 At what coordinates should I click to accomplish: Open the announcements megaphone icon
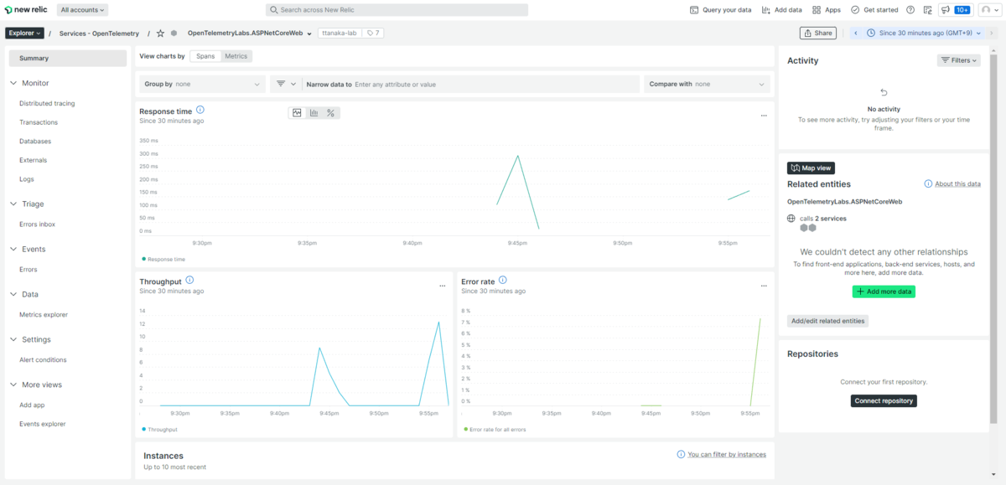[945, 10]
